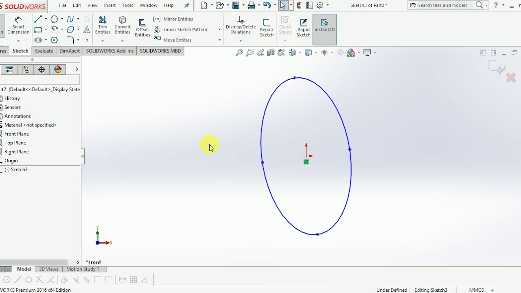The height and width of the screenshot is (293, 521).
Task: Switch to the Evaluate tab
Action: 44,51
